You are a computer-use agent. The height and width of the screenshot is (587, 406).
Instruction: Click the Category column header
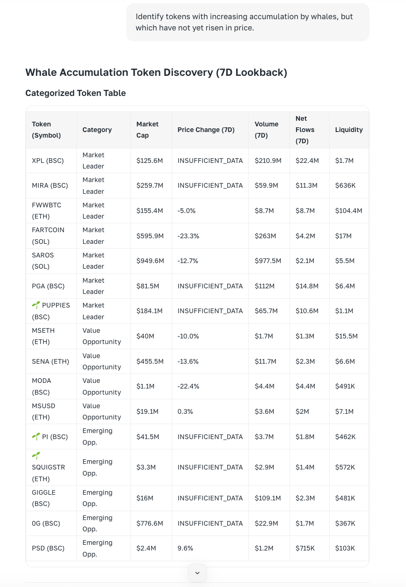click(x=97, y=130)
